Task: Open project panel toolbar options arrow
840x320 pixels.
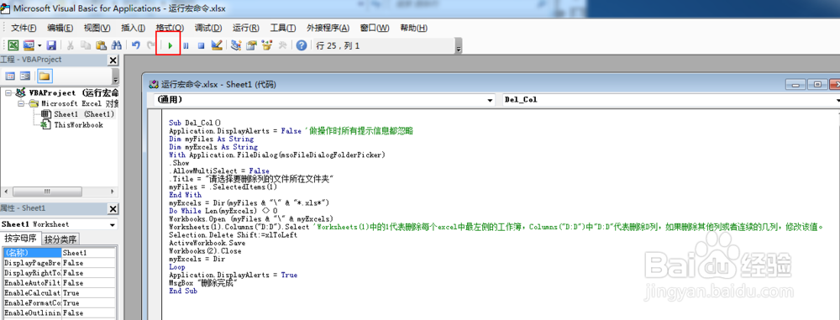Action: point(114,76)
